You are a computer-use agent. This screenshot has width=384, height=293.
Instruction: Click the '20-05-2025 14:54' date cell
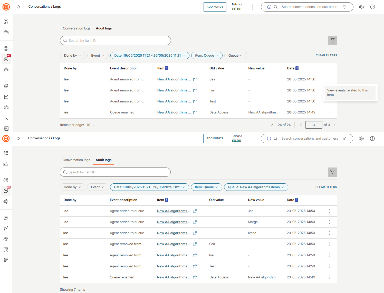click(x=301, y=211)
